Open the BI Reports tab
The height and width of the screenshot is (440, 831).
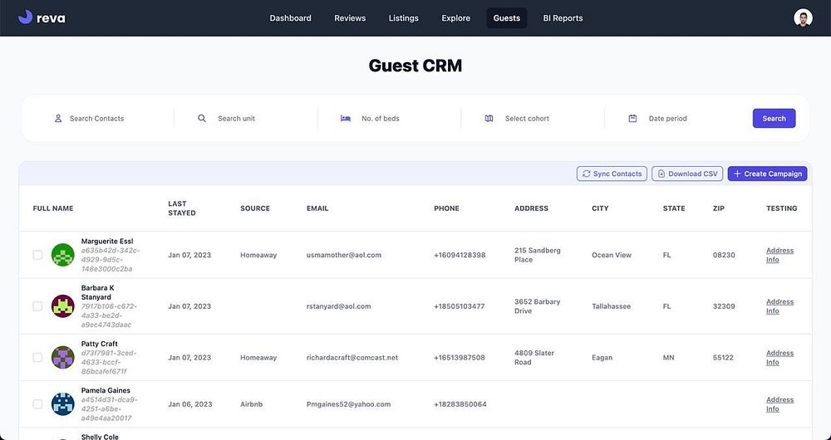(563, 18)
